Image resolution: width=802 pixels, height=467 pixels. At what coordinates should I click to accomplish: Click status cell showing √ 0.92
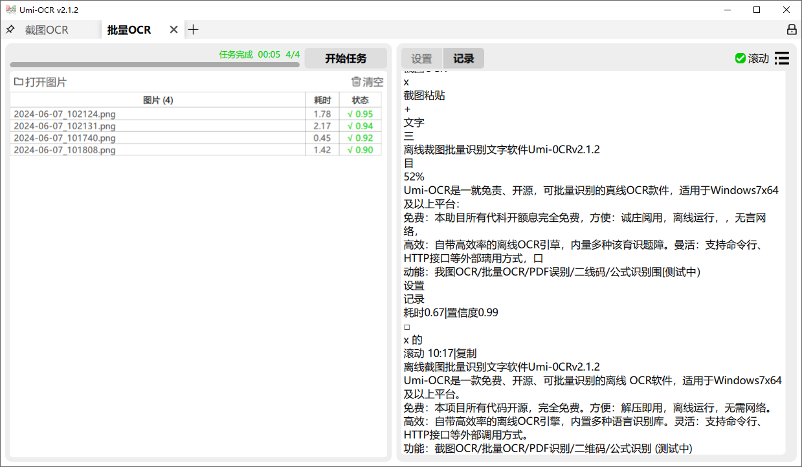coord(361,138)
